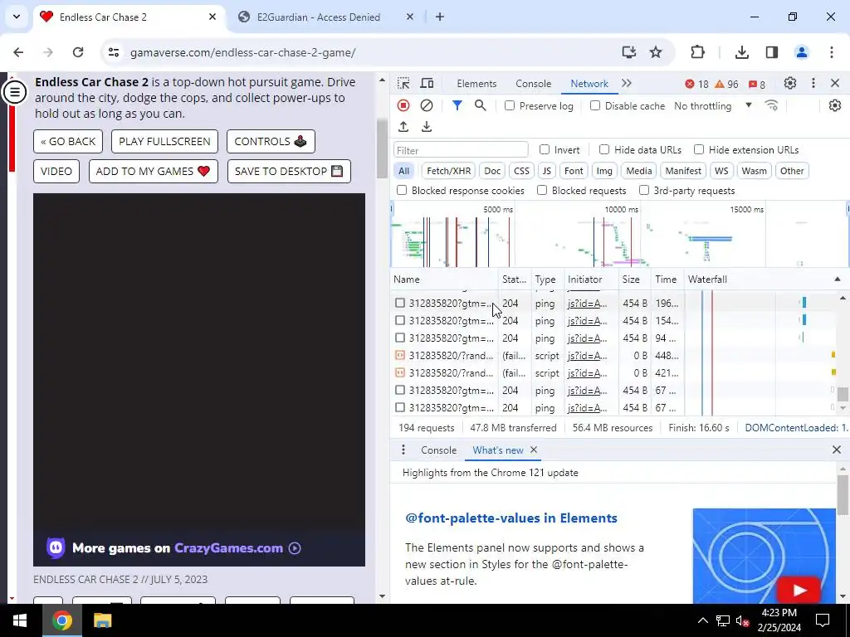The height and width of the screenshot is (637, 850).
Task: Open the hamburger menu on Gamaverse page
Action: (x=15, y=92)
